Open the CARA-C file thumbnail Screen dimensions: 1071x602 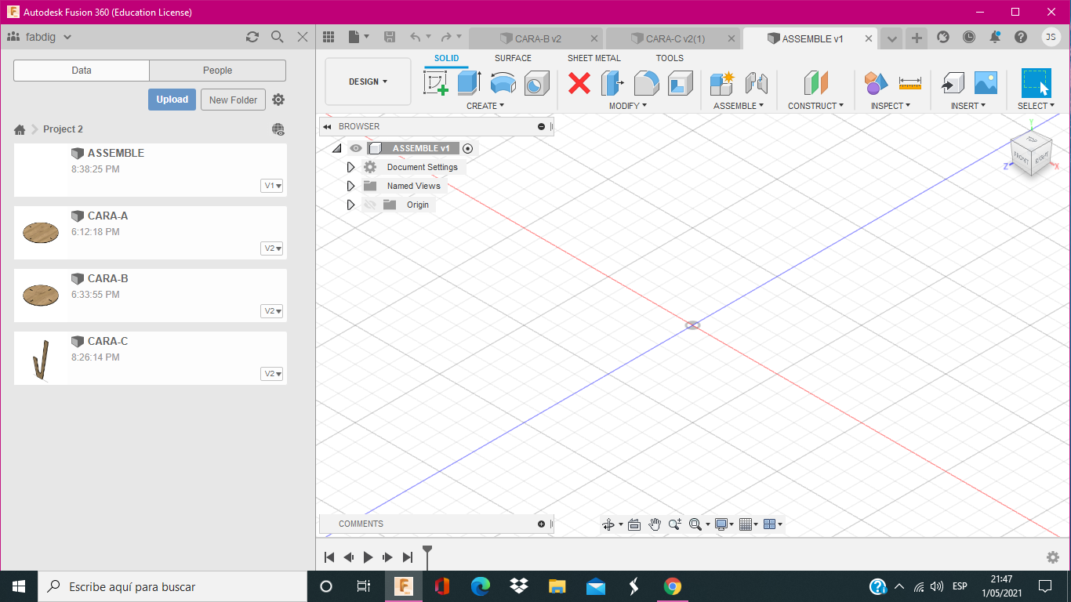tap(40, 360)
